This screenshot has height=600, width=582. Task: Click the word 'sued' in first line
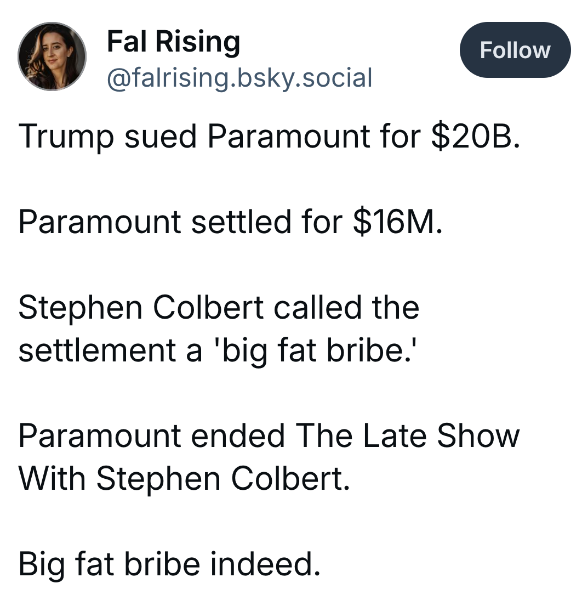[161, 136]
